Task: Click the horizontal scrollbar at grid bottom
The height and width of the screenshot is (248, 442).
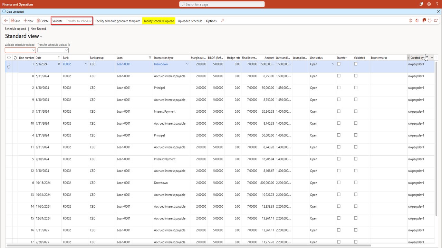Action: pos(188,246)
